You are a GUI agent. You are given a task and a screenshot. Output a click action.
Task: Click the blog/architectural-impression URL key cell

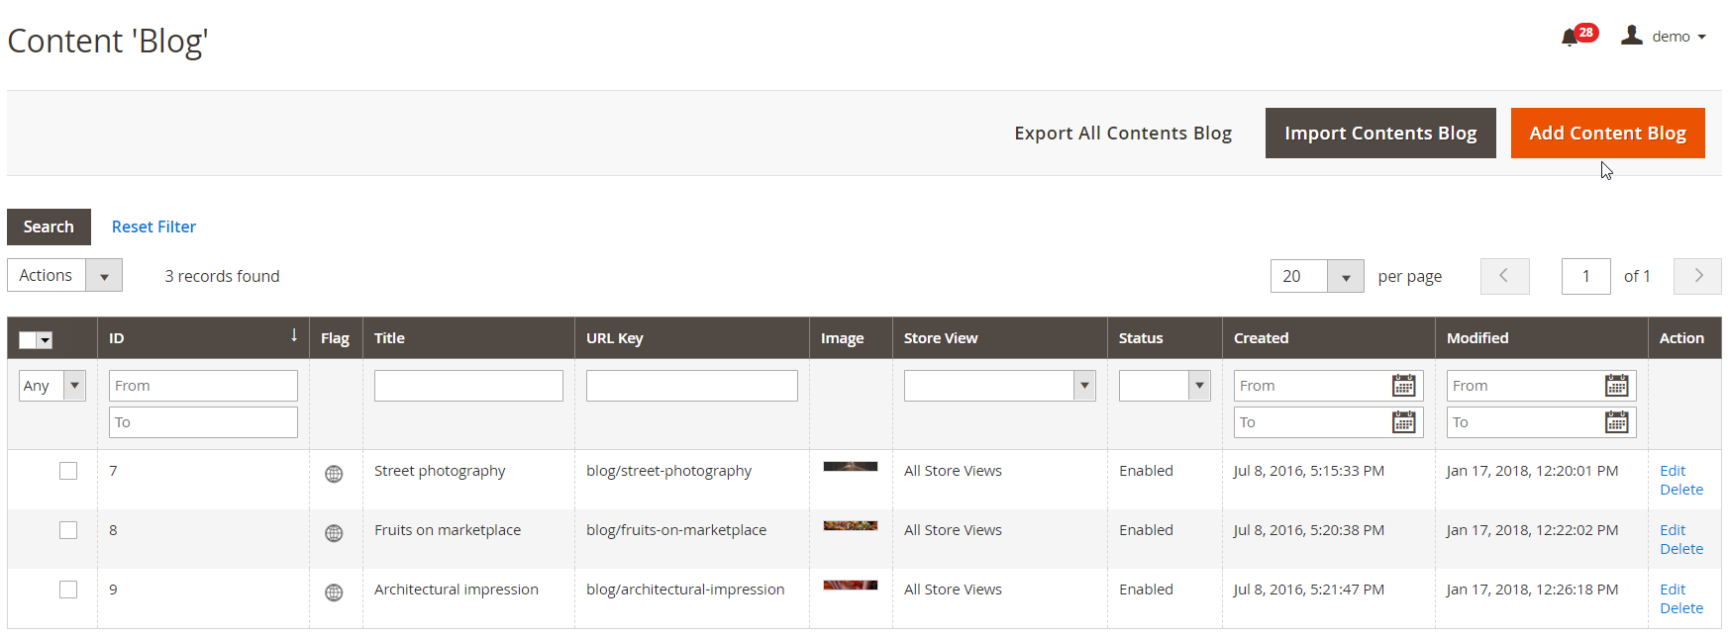[x=685, y=590]
